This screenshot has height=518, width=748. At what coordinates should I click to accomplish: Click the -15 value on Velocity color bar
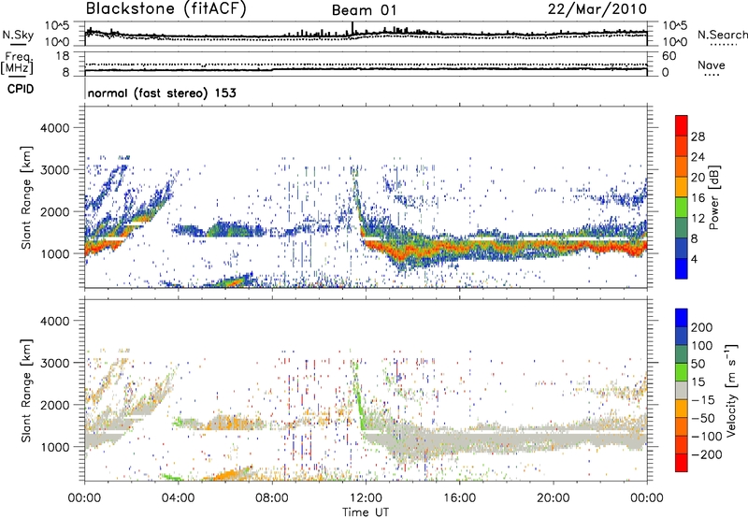pyautogui.click(x=702, y=400)
